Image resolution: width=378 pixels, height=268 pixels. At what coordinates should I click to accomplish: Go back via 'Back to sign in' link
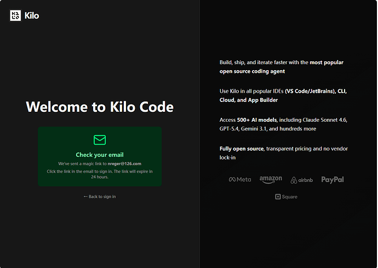click(x=100, y=197)
